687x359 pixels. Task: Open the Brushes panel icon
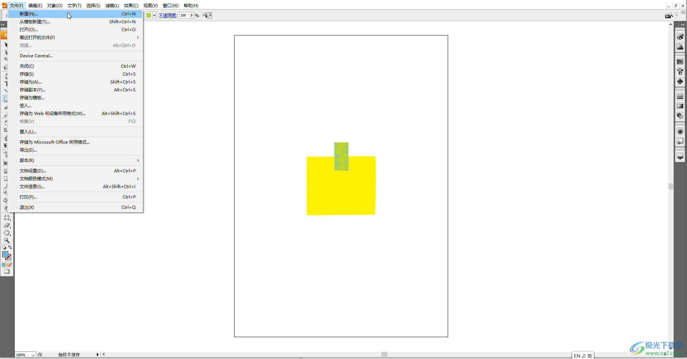coord(680,72)
